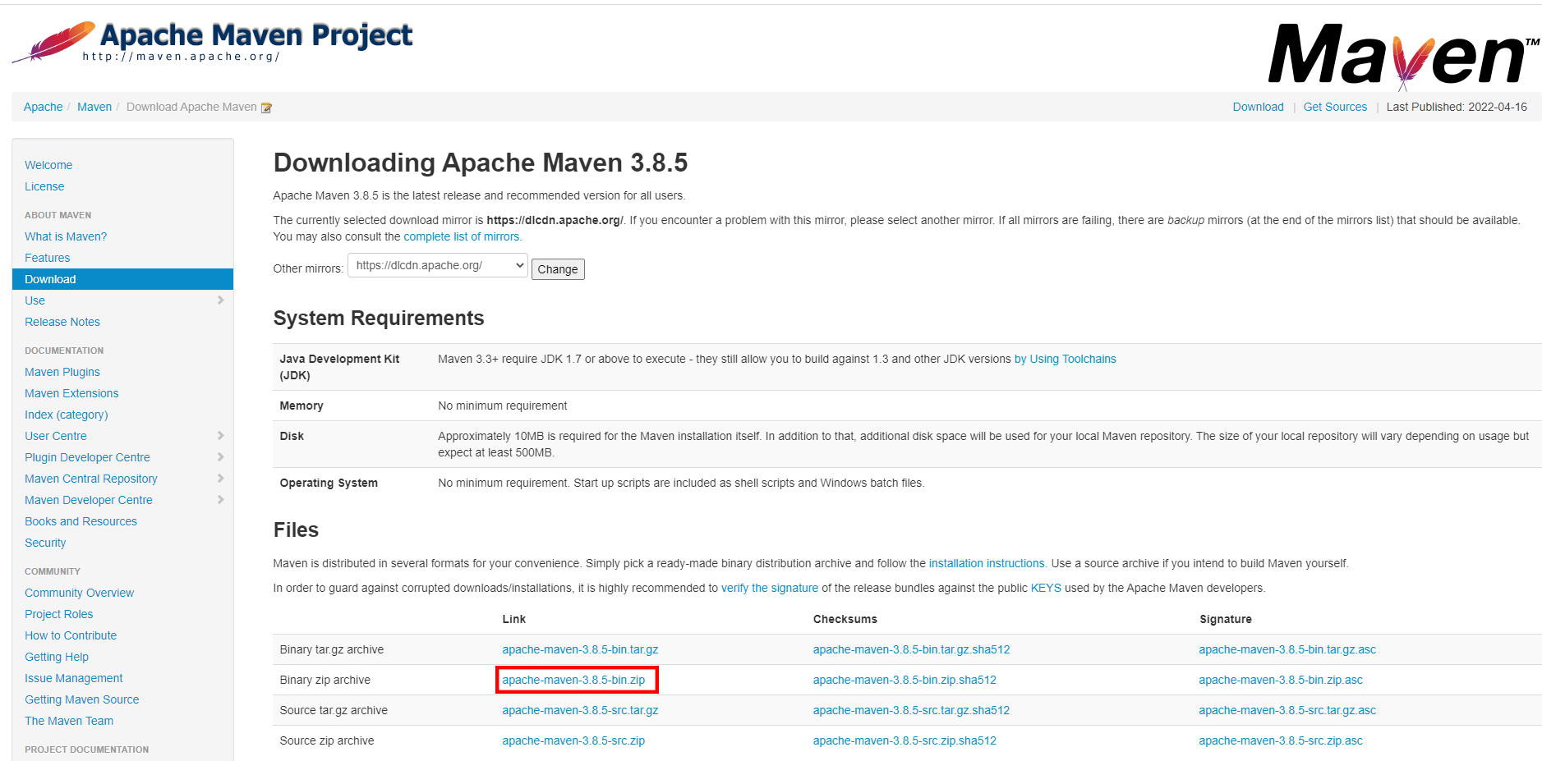
Task: Open the Use sidebar link
Action: 35,300
